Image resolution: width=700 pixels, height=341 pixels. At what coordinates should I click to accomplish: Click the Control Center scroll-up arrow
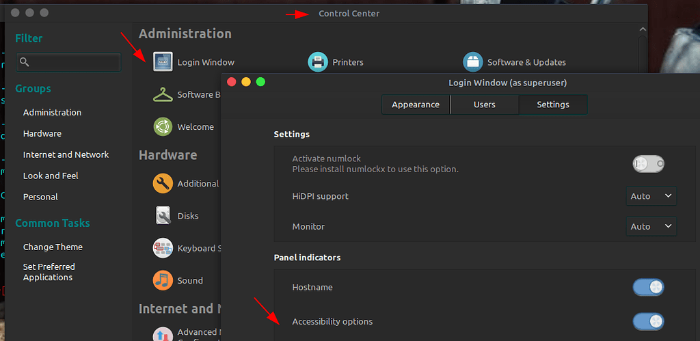[643, 29]
